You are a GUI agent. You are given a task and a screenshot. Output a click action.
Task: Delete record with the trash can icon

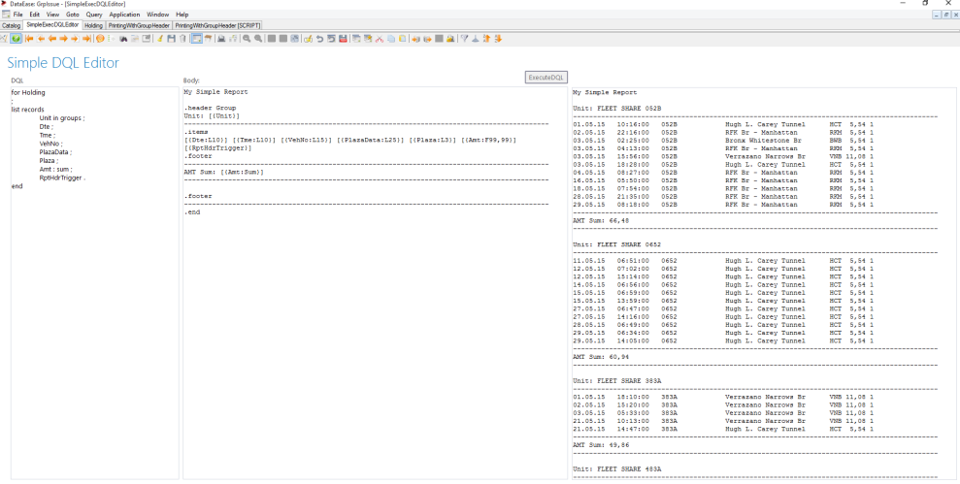point(182,38)
